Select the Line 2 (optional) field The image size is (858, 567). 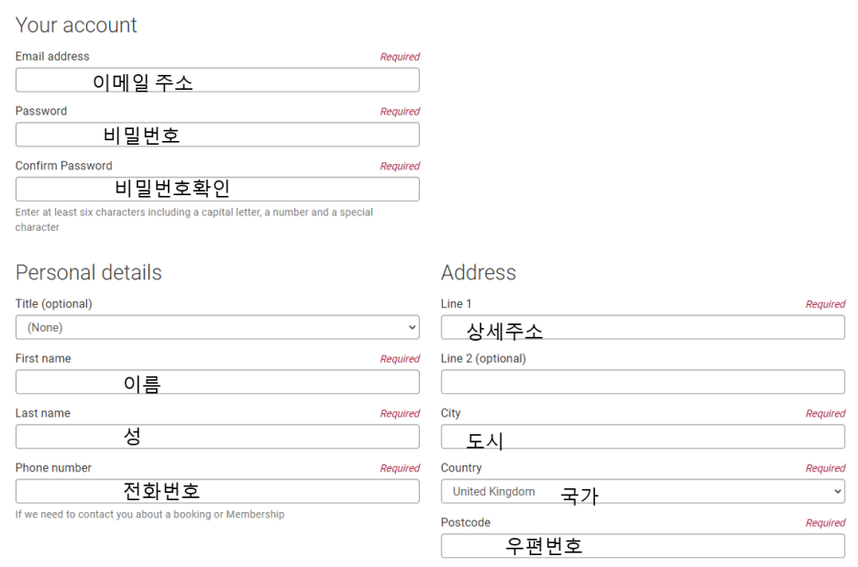point(643,382)
